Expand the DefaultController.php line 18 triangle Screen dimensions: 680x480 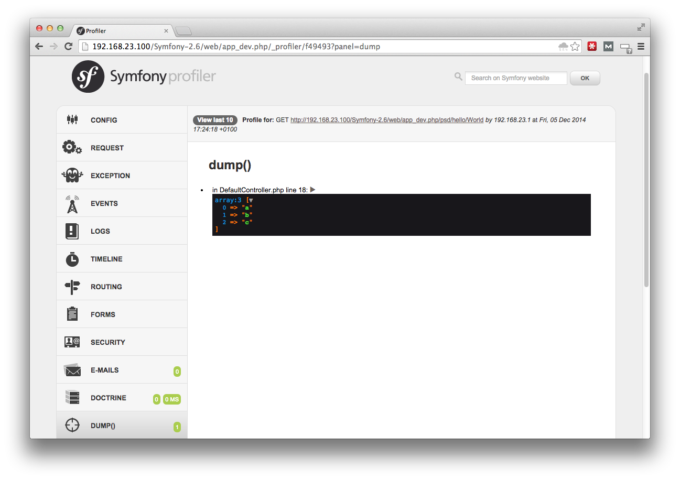(x=313, y=190)
